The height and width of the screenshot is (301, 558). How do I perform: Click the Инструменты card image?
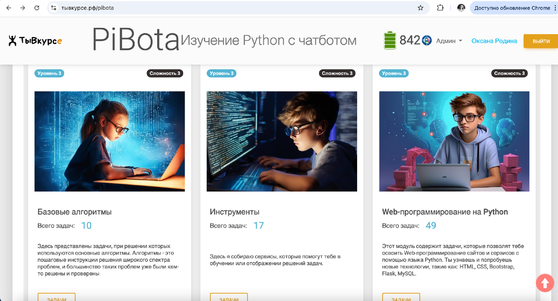pos(282,141)
